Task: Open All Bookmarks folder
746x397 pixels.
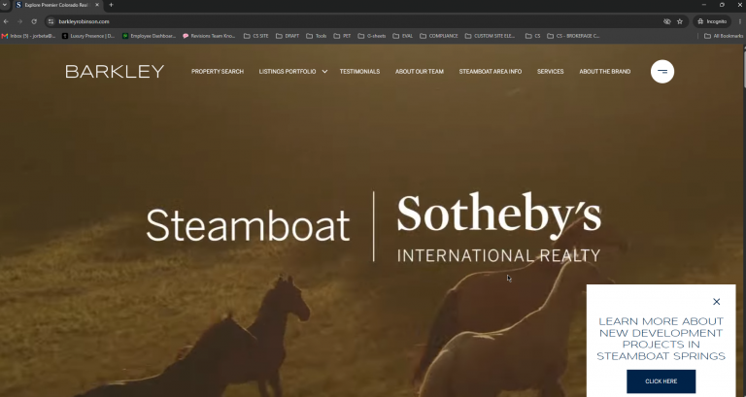Action: point(723,36)
